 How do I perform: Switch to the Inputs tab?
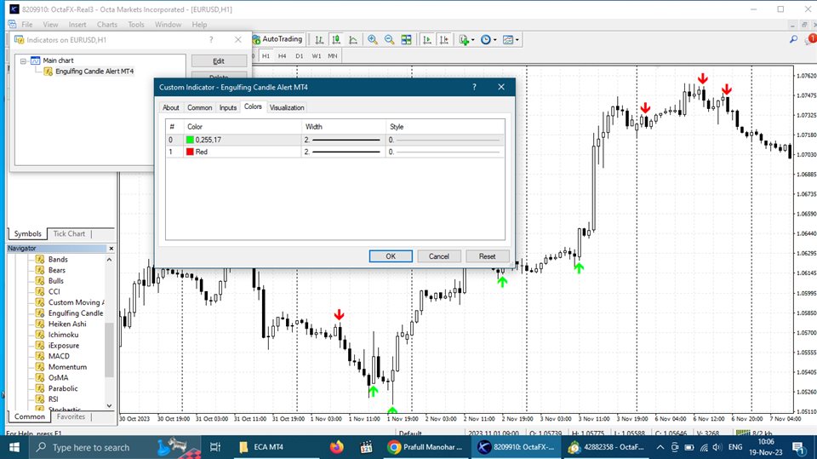228,107
